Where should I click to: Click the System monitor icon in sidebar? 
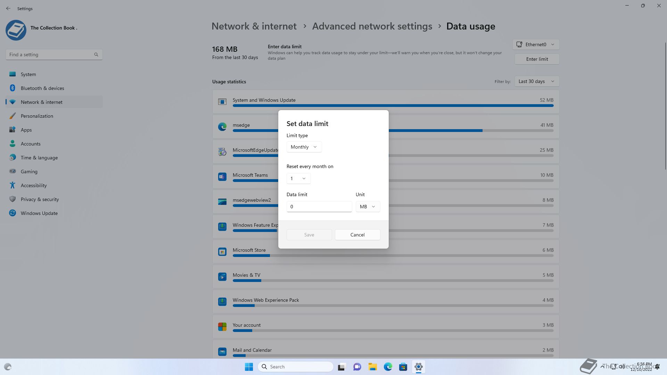pyautogui.click(x=13, y=74)
